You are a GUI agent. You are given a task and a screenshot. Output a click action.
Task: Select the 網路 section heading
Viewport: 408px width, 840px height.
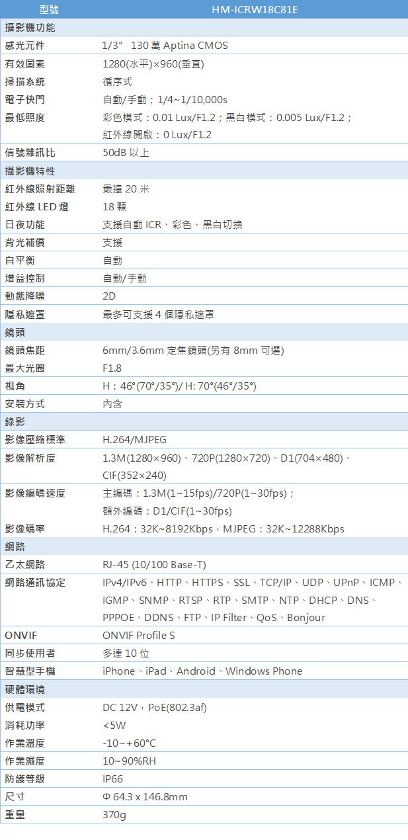point(15,546)
